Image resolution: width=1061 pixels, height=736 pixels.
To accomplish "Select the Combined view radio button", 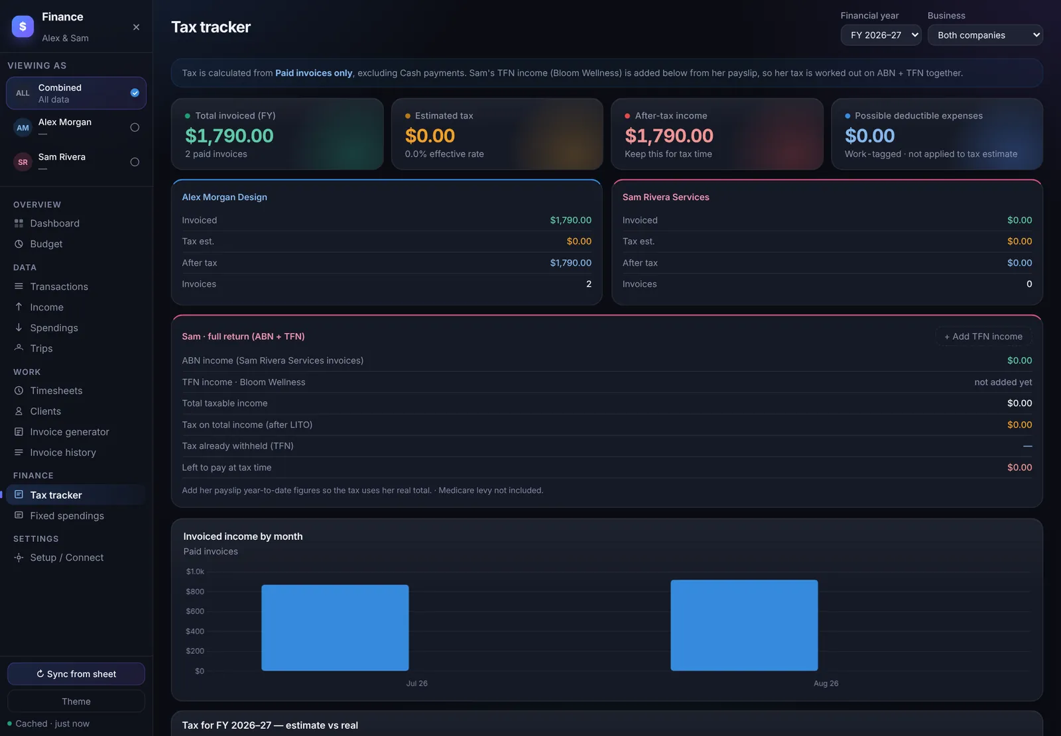I will tap(135, 93).
